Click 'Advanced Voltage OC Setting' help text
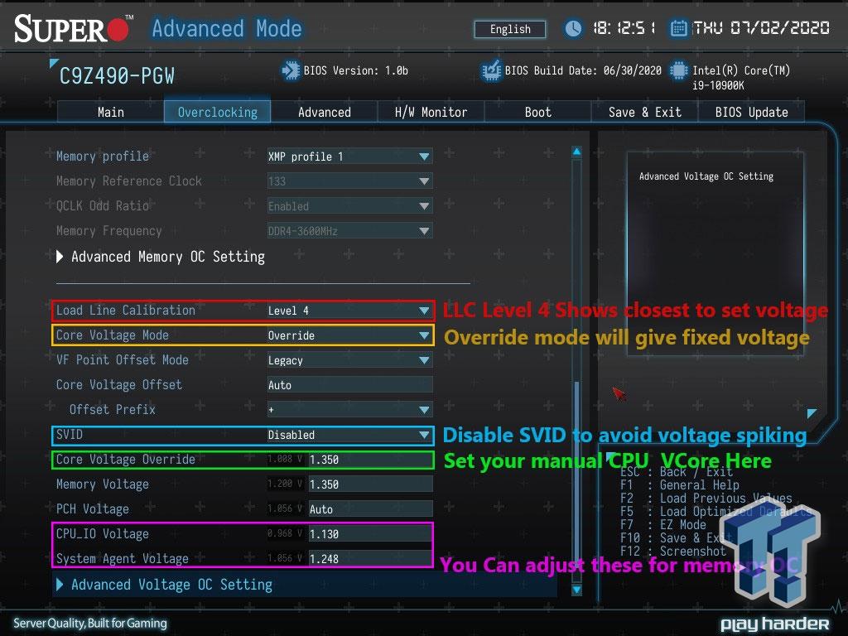Image resolution: width=848 pixels, height=636 pixels. click(x=706, y=176)
